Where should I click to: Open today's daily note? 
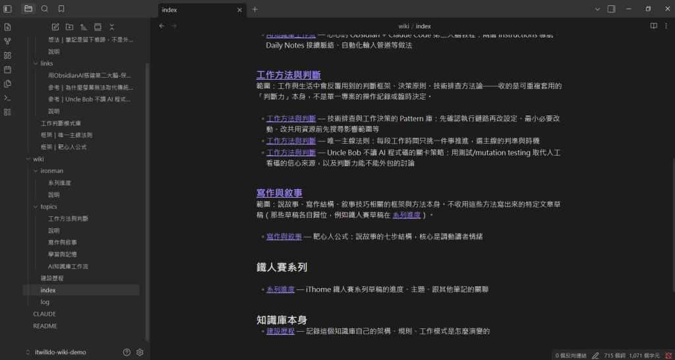[7, 70]
